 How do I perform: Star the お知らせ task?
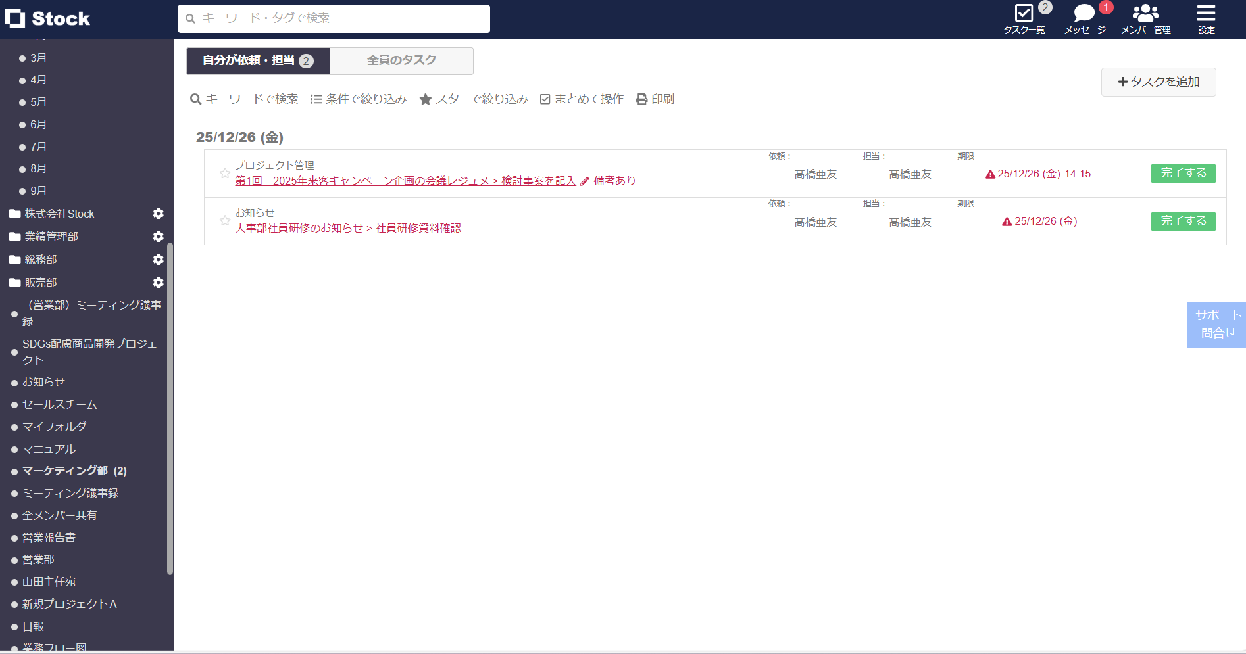click(x=225, y=221)
